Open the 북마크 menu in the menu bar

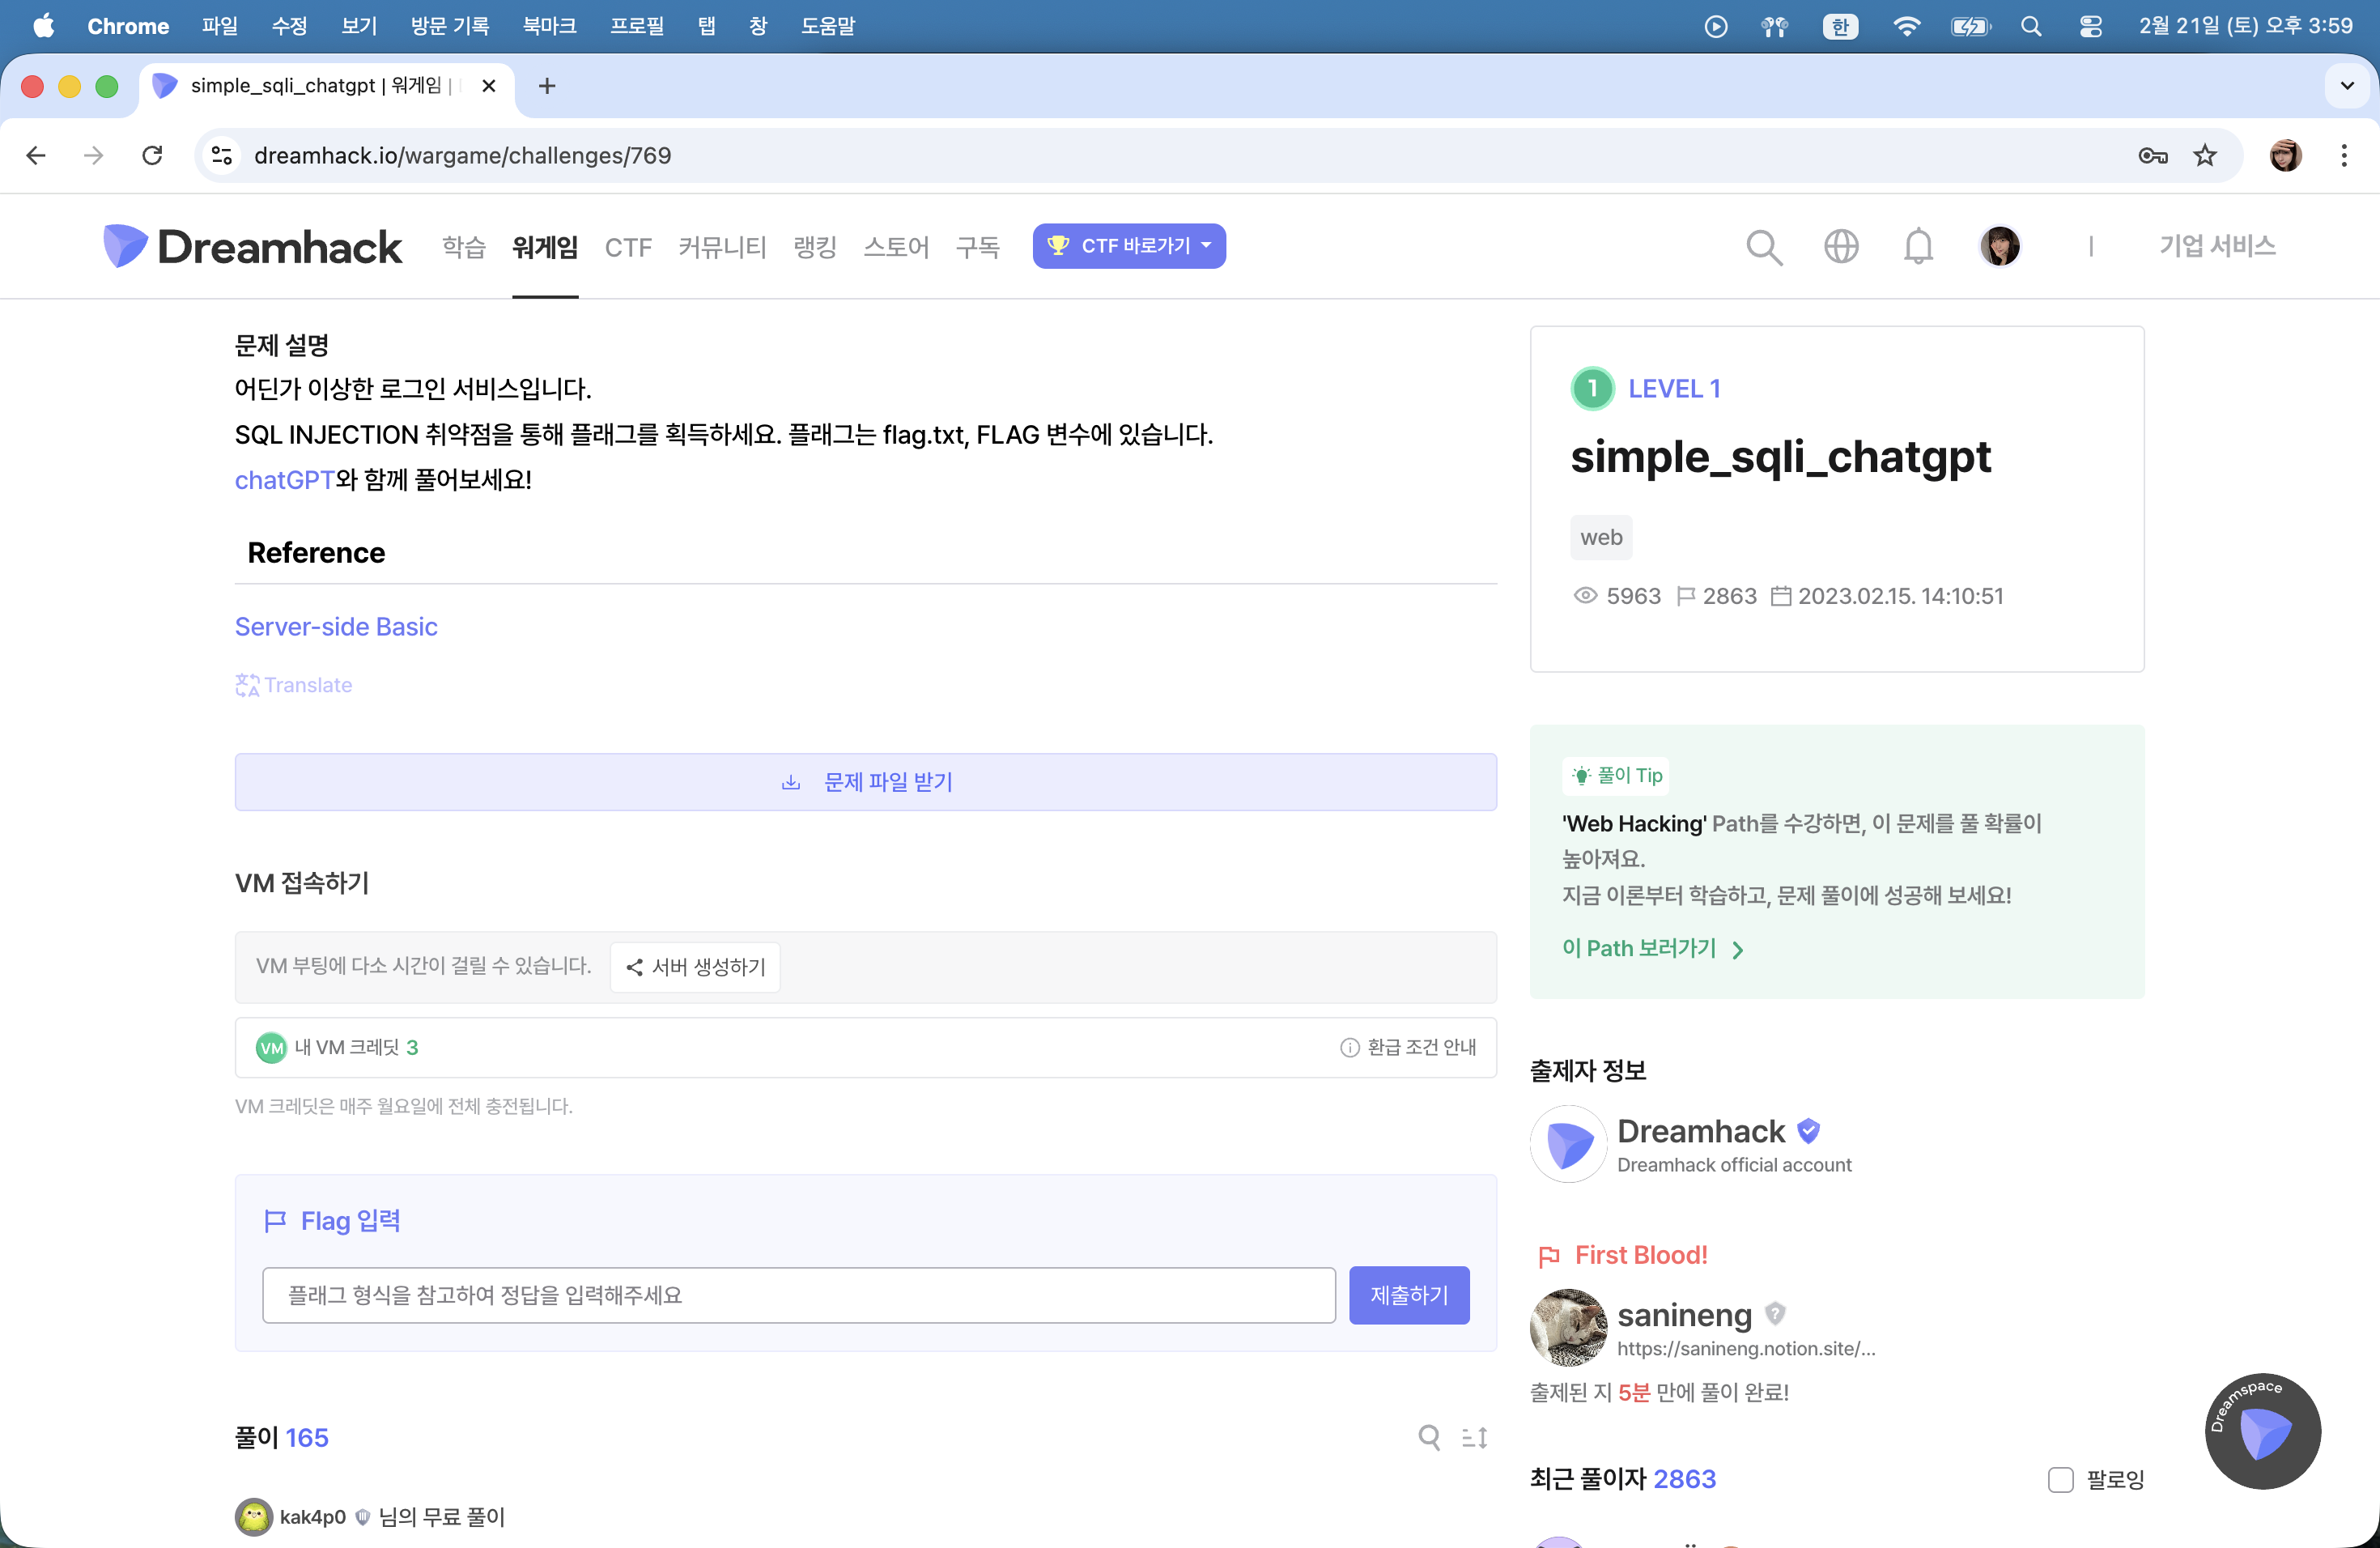click(549, 26)
